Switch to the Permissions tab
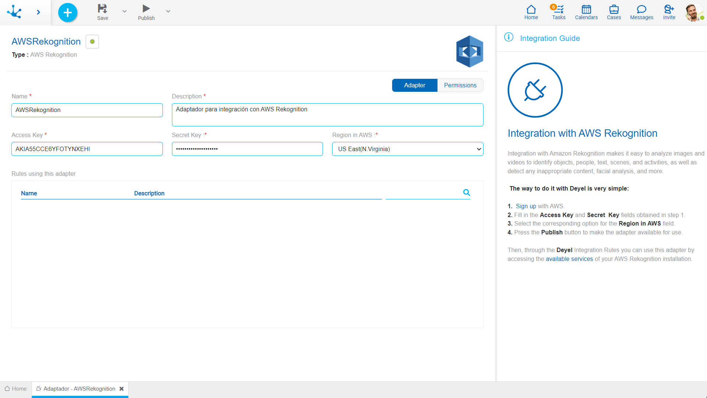707x398 pixels. 460,85
